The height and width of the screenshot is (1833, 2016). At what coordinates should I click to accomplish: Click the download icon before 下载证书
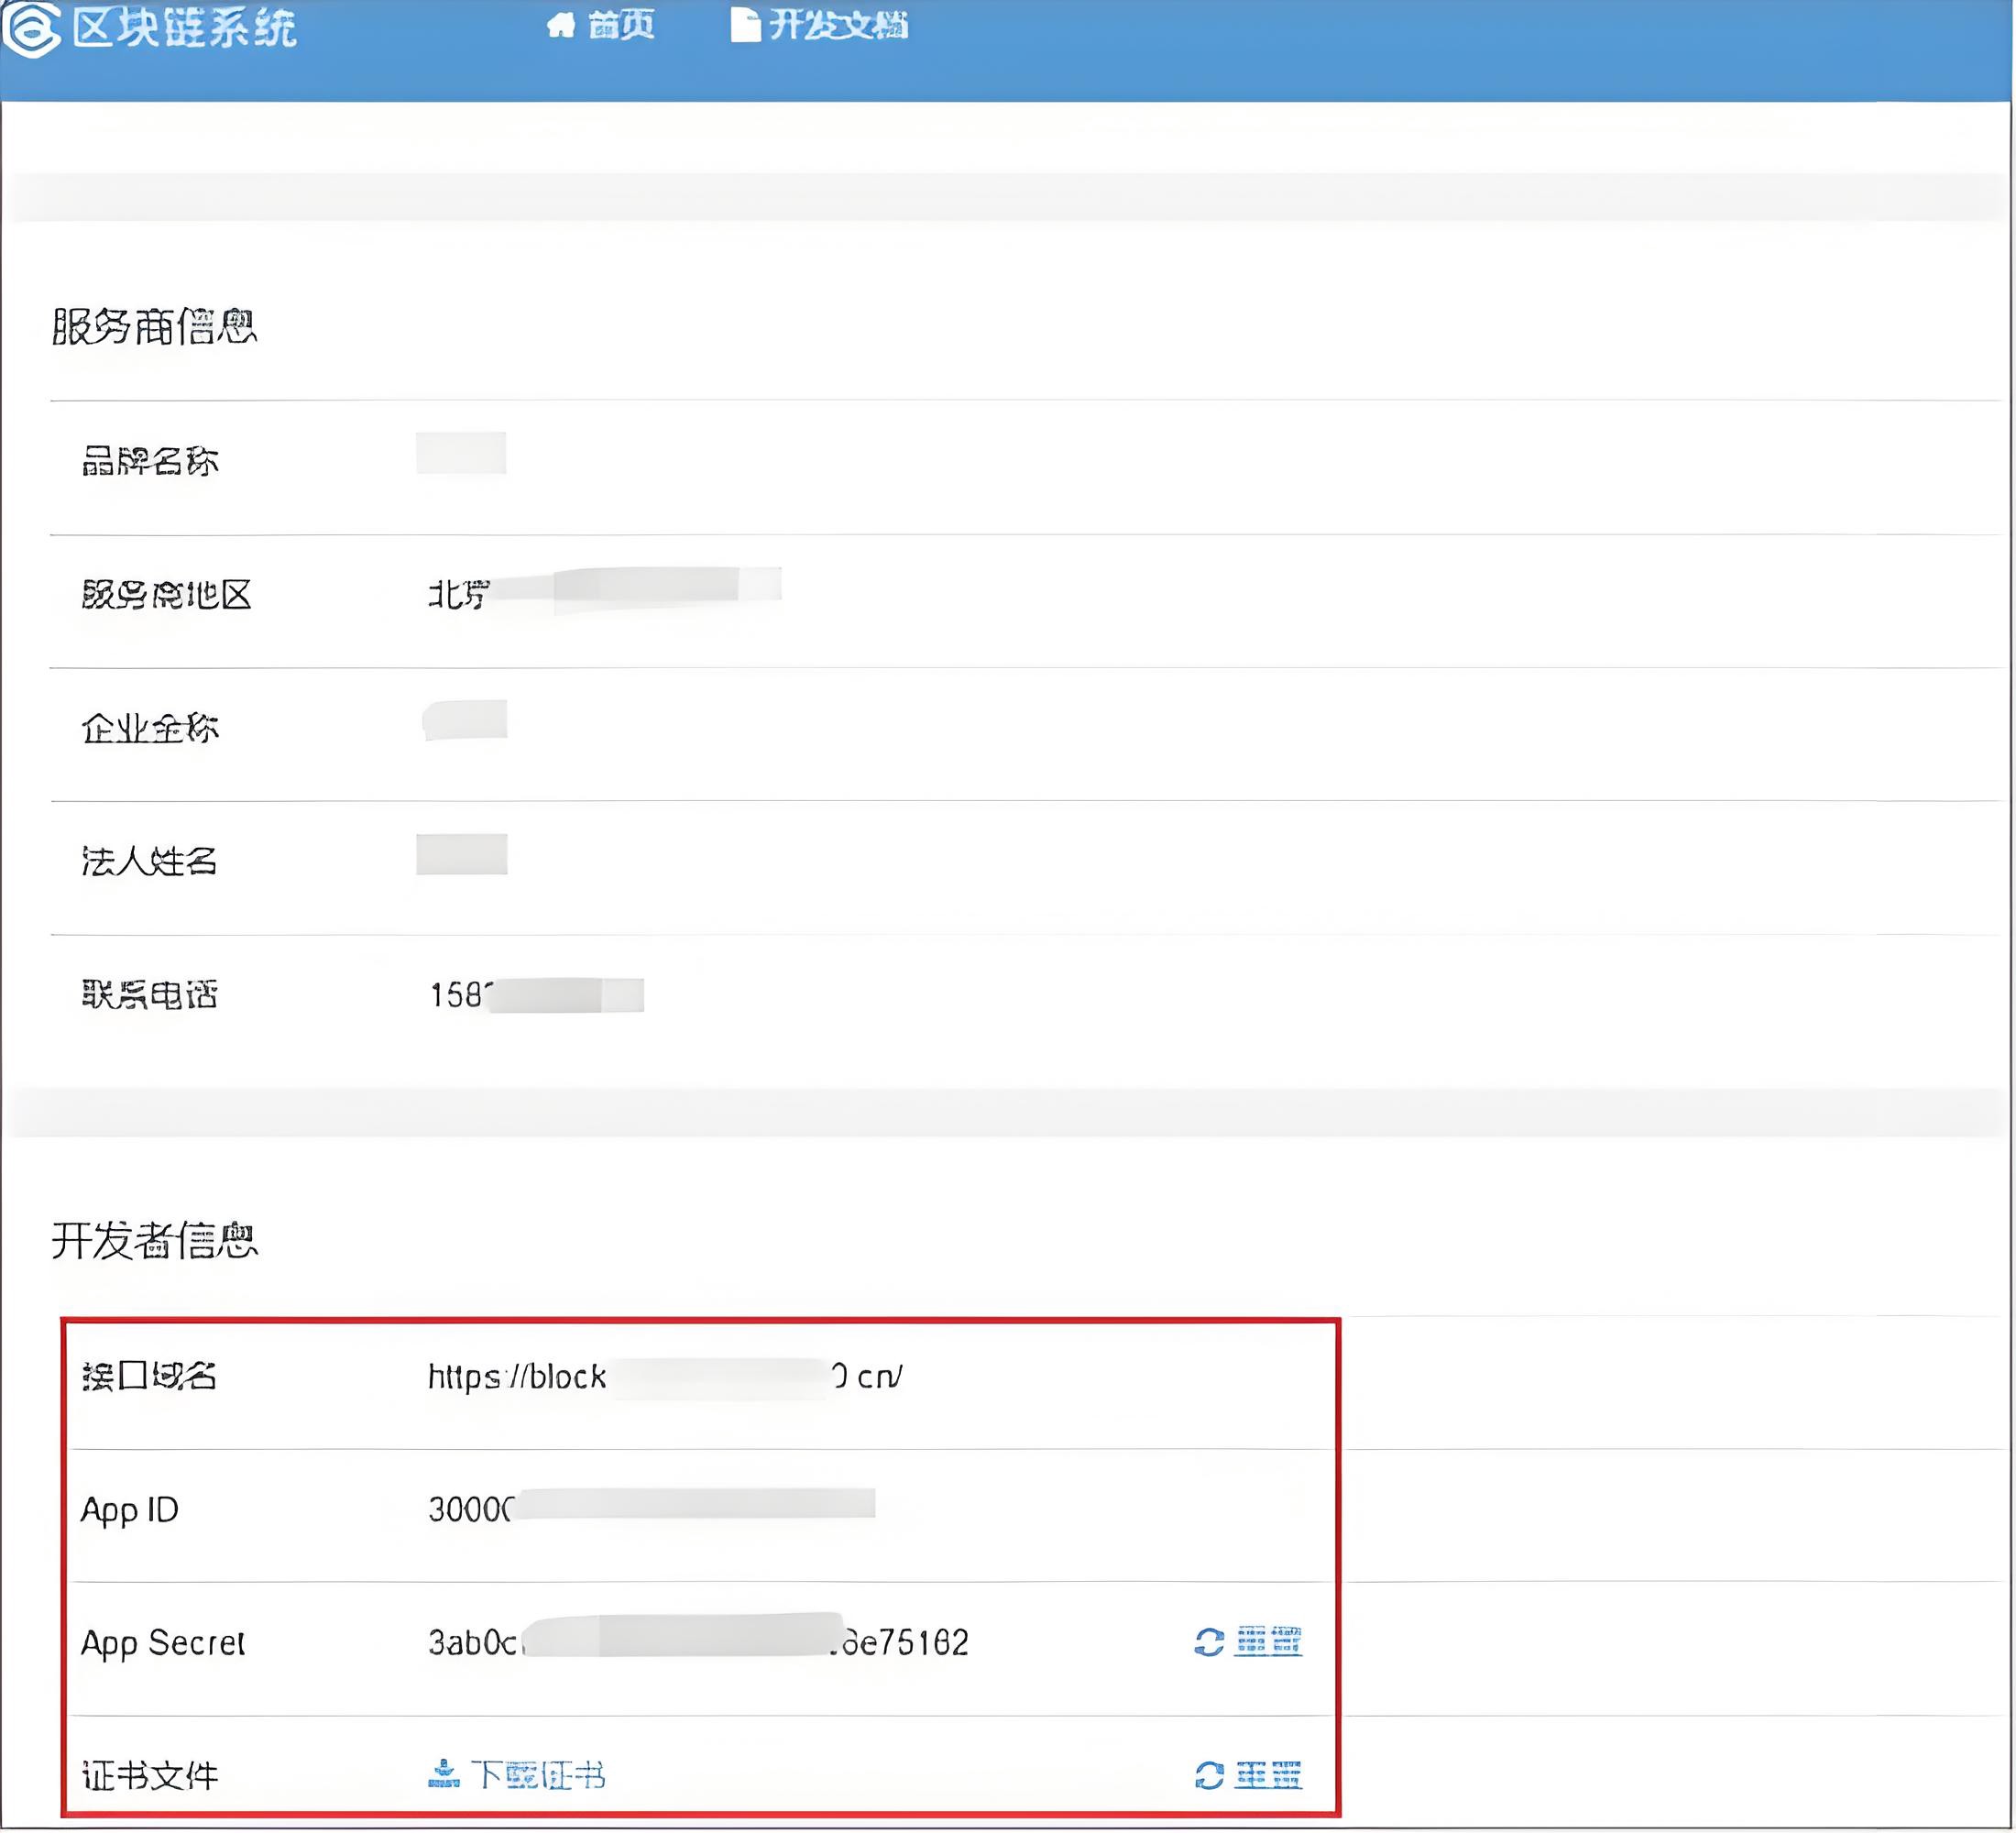pos(444,1774)
